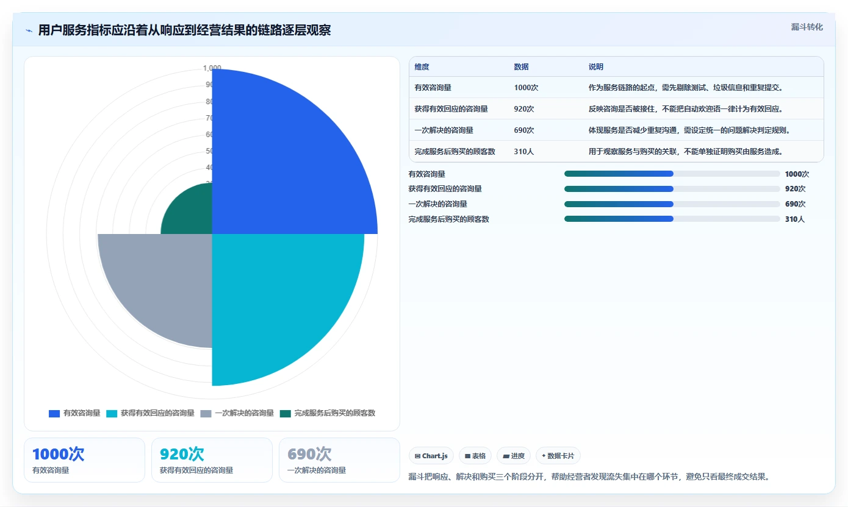Open the 1000次 有效咨询量 stat card
This screenshot has width=848, height=507.
point(84,460)
